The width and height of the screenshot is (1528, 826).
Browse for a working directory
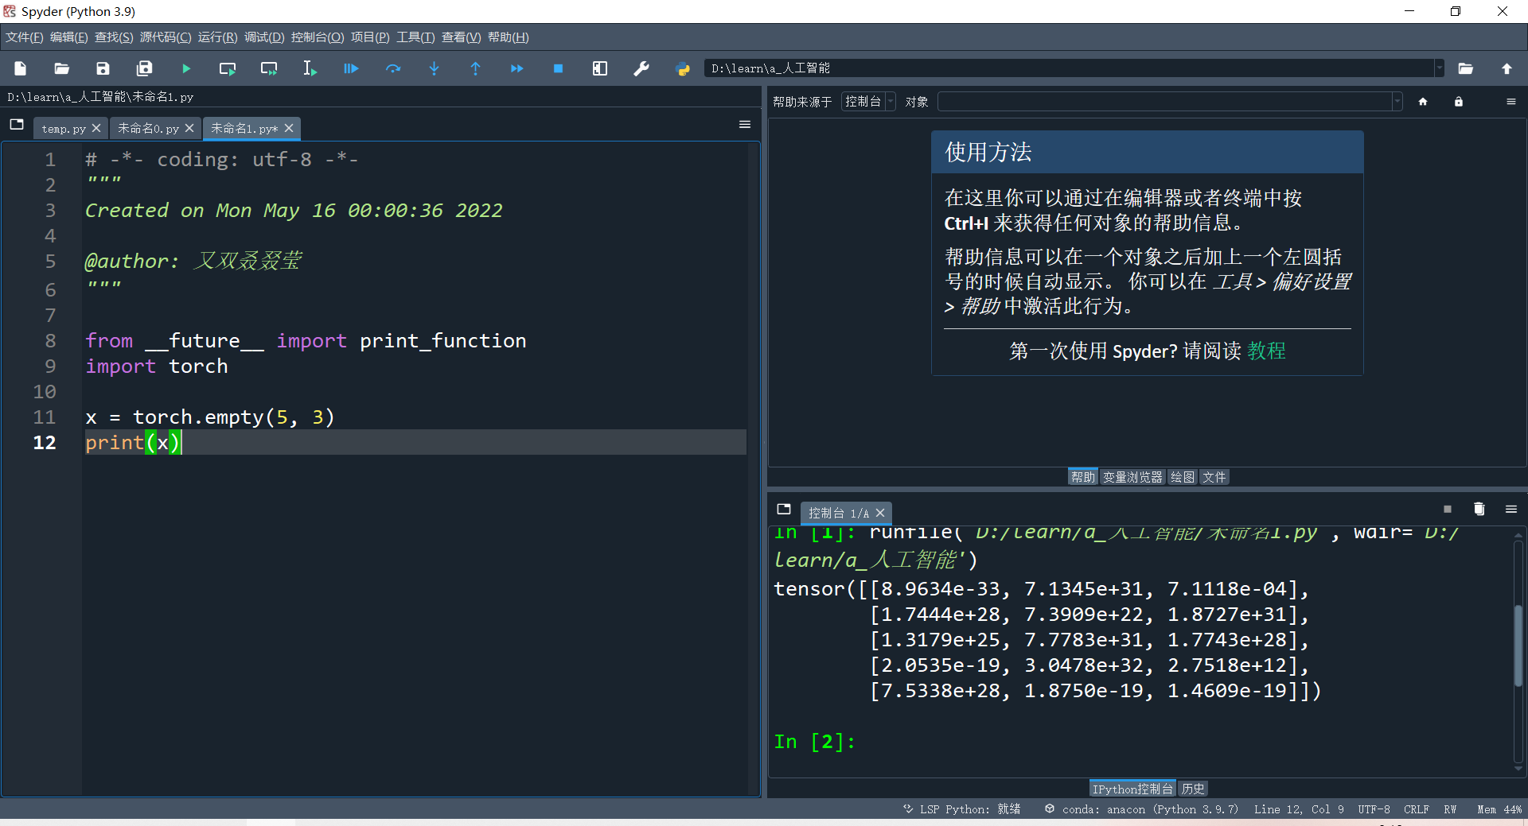coord(1466,68)
